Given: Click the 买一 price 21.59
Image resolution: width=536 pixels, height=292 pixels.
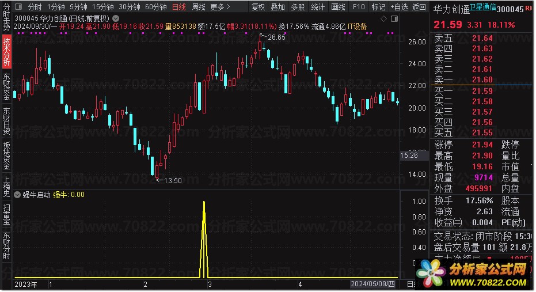Looking at the screenshot, I should tap(482, 92).
